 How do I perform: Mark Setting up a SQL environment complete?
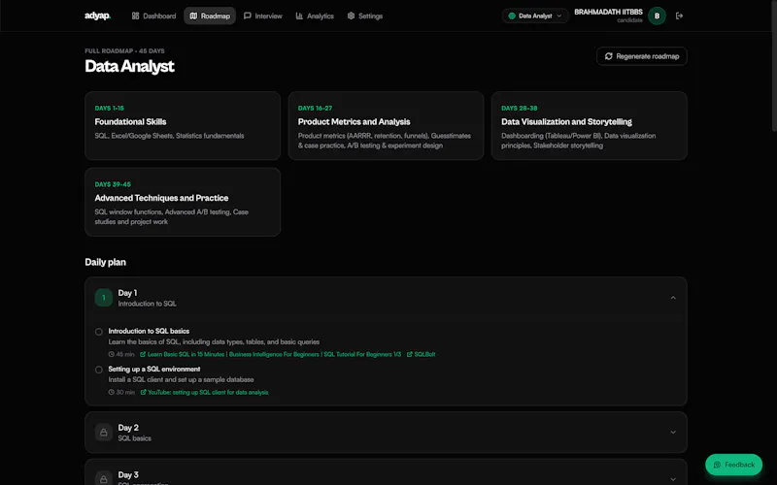point(99,370)
